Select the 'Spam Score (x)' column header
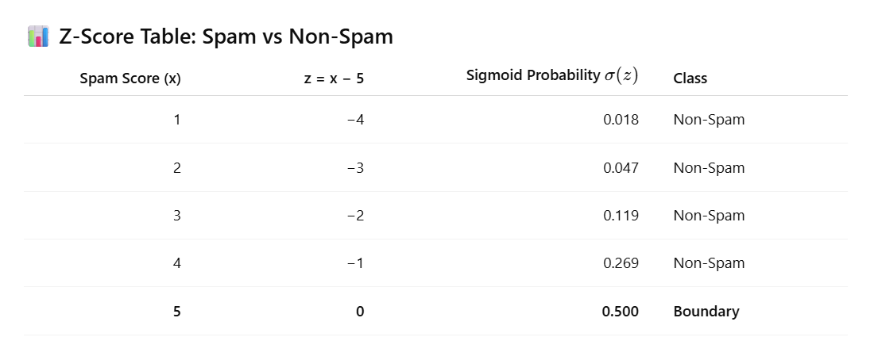This screenshot has width=878, height=337. (131, 79)
